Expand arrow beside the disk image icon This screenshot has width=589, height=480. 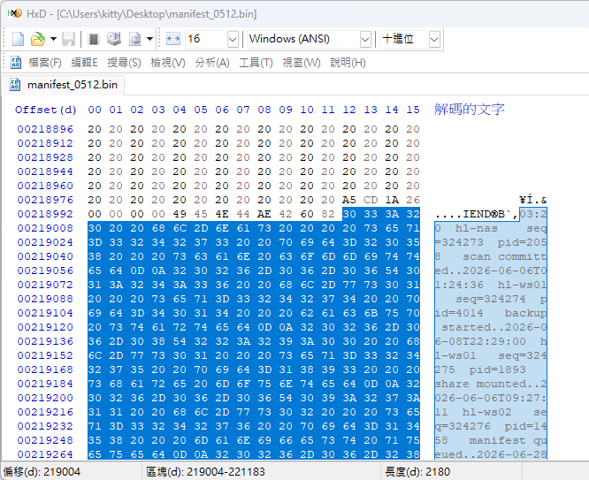(x=149, y=39)
